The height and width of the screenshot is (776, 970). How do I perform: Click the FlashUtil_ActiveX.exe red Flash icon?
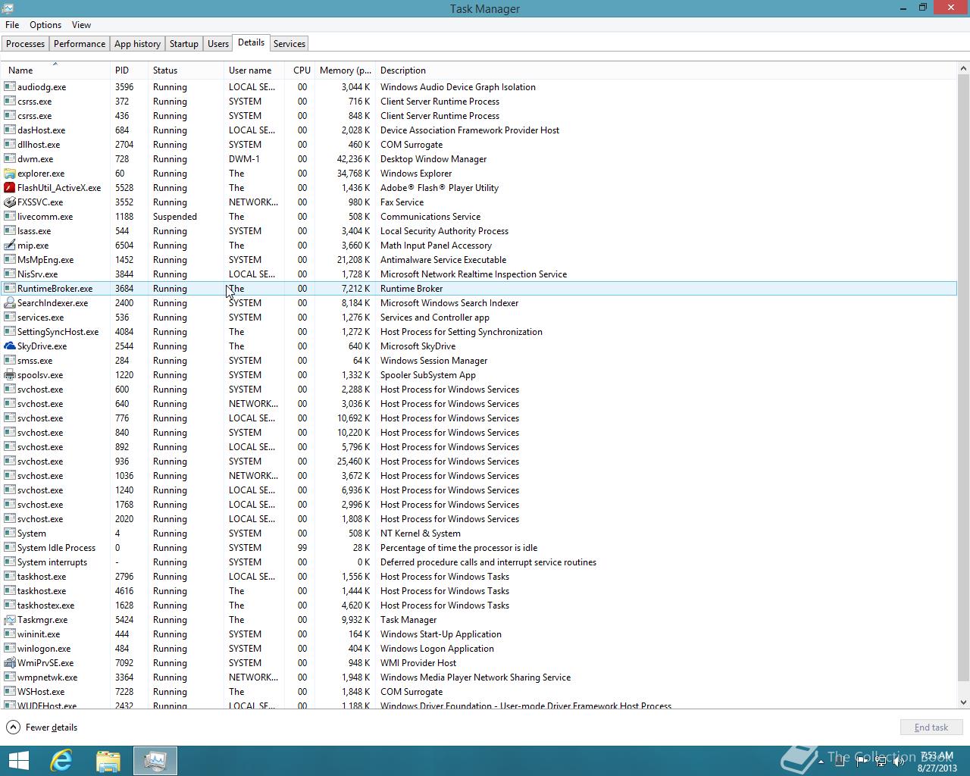(10, 187)
